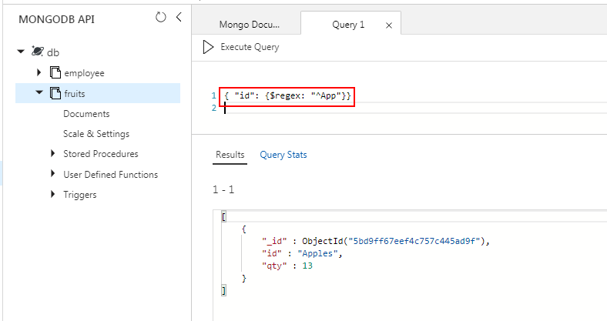
Task: Select the Query 1 tab
Action: coord(348,25)
